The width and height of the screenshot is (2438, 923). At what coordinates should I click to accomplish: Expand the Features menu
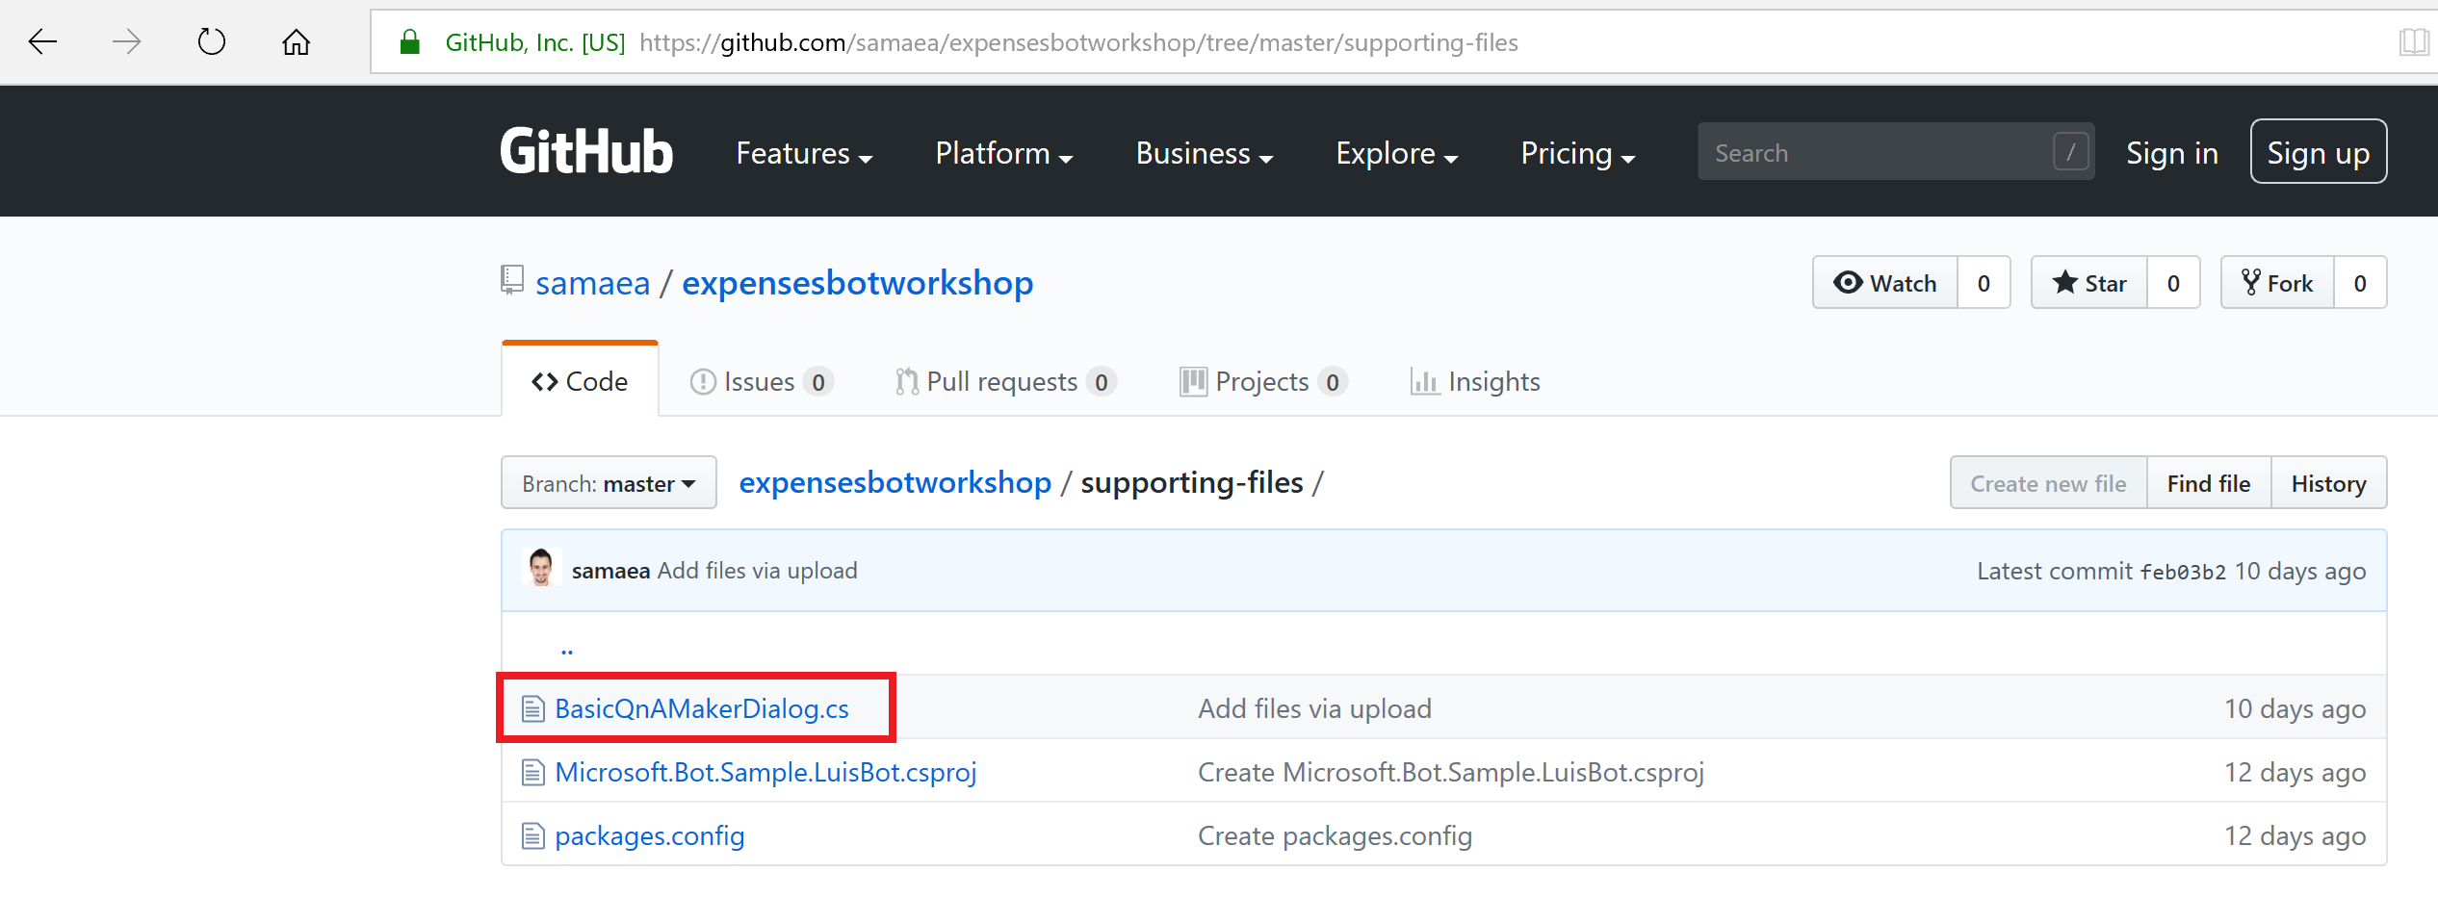coord(804,153)
